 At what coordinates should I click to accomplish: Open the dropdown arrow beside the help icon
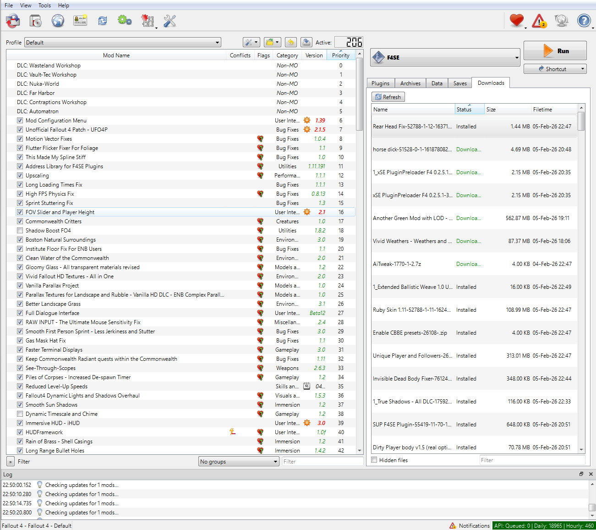click(x=593, y=28)
